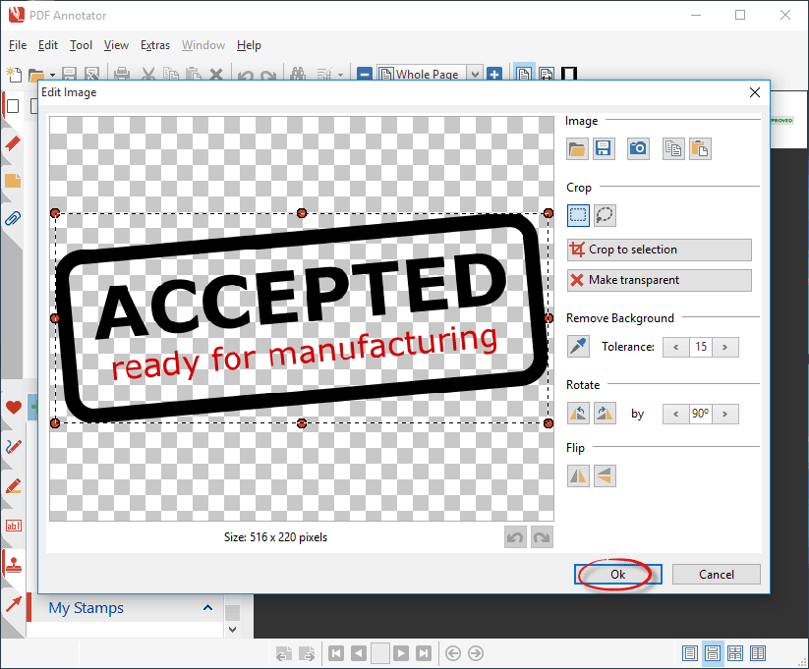Click the Make transparent button
809x669 pixels.
coord(659,280)
